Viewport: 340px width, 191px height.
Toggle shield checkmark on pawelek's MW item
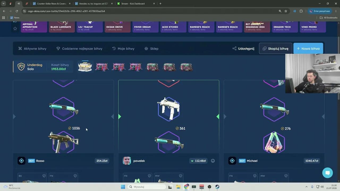(181, 176)
